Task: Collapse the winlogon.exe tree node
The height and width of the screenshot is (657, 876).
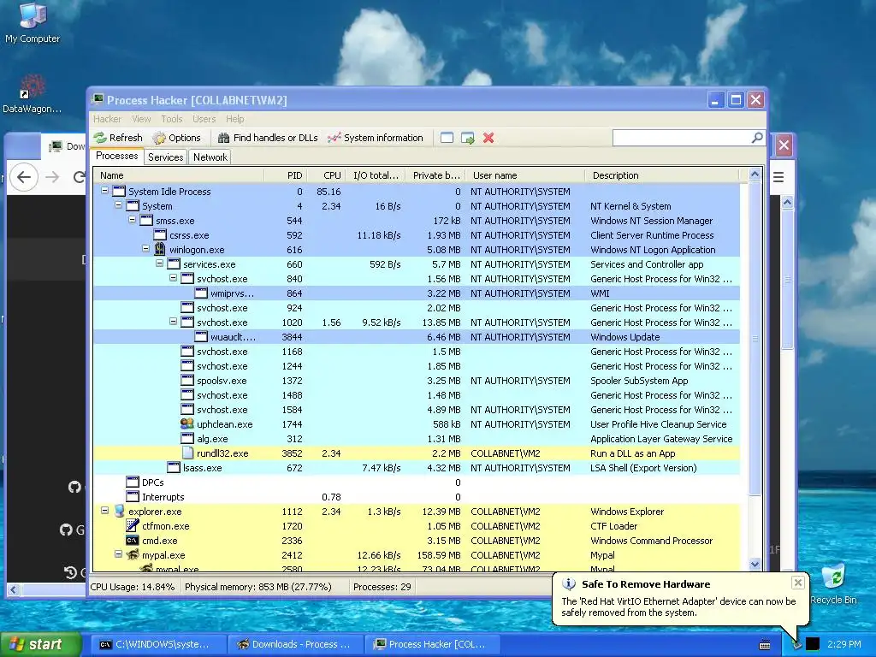Action: click(x=145, y=249)
